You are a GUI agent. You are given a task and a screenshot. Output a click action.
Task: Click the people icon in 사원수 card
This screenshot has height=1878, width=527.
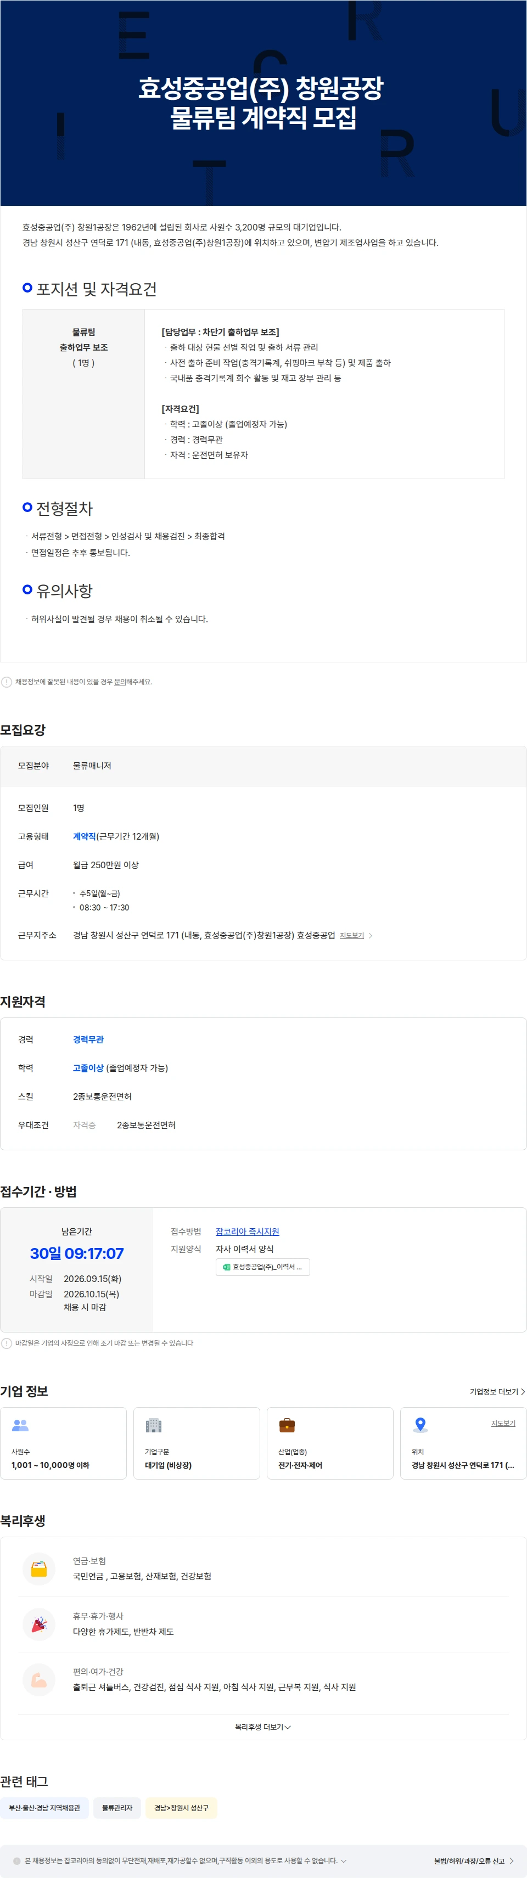tap(20, 1425)
